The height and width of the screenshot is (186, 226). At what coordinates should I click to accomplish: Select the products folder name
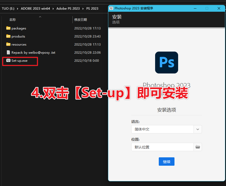click(x=18, y=36)
